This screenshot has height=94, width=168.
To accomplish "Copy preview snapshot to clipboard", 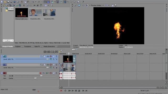I will click(x=112, y=5).
